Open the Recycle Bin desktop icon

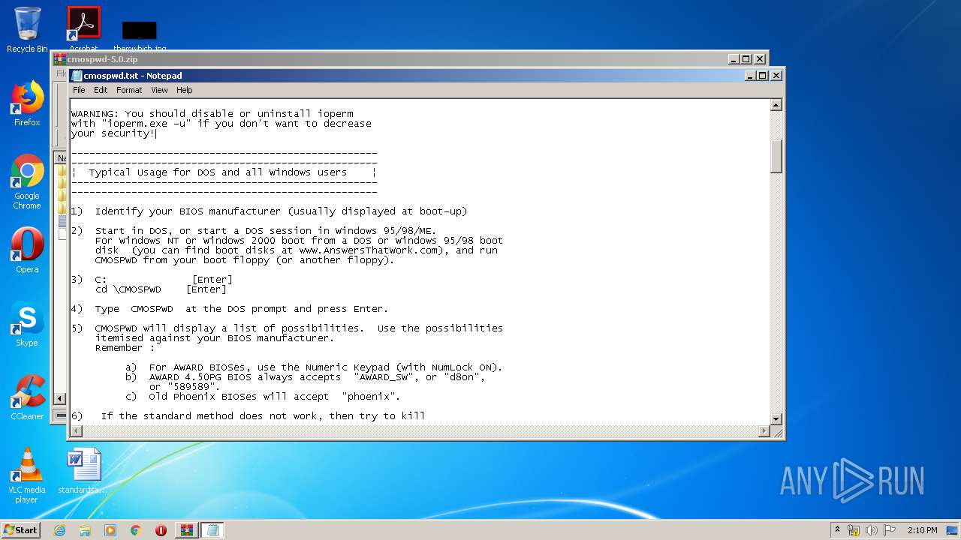tap(27, 29)
